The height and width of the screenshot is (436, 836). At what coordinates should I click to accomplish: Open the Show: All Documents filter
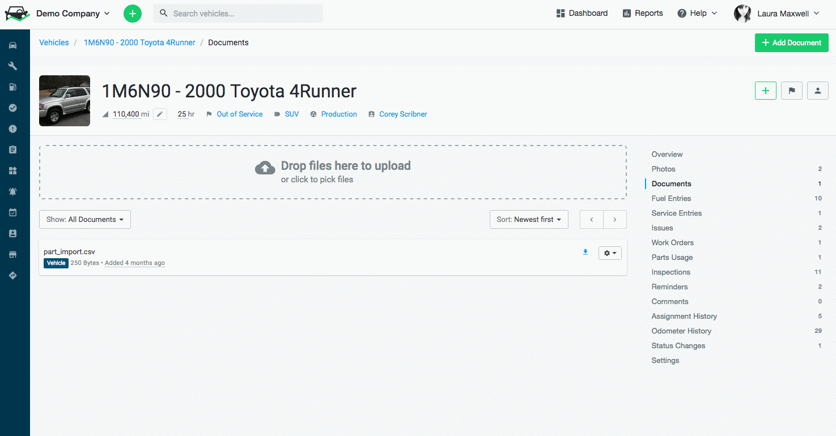tap(85, 220)
